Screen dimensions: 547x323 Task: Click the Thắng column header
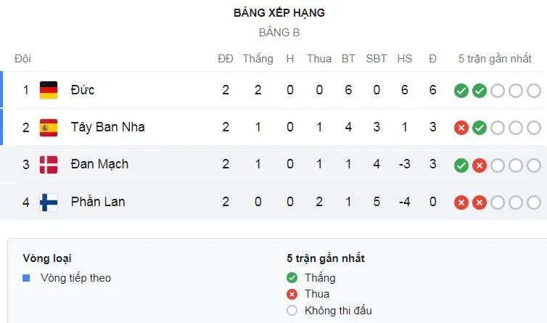pyautogui.click(x=258, y=58)
